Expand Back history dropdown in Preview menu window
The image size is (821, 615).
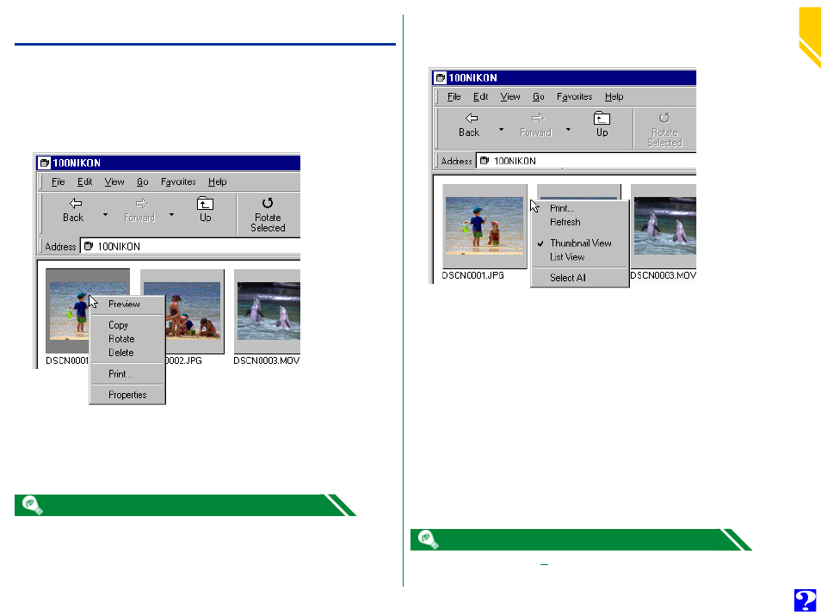[x=105, y=214]
